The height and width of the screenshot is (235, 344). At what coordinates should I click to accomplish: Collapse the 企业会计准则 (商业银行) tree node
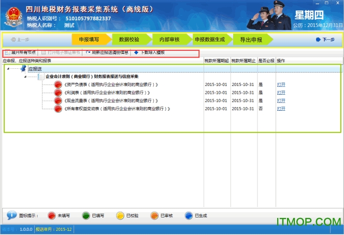tap(24, 77)
